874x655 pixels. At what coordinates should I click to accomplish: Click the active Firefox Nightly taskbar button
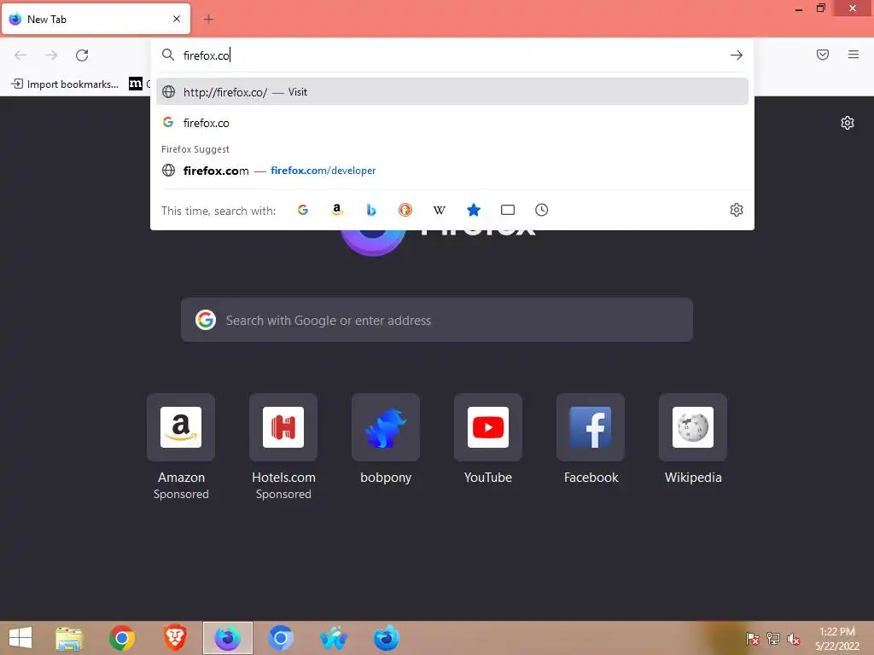(228, 638)
